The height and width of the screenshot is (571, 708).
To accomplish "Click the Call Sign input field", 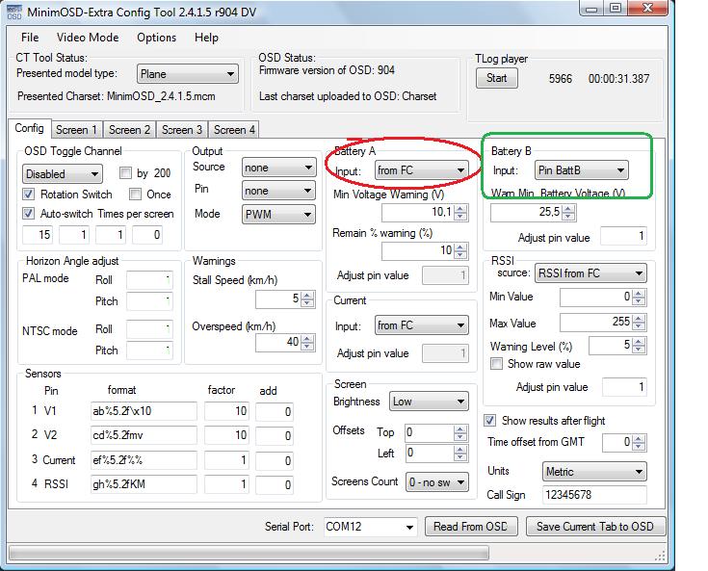I will point(593,495).
